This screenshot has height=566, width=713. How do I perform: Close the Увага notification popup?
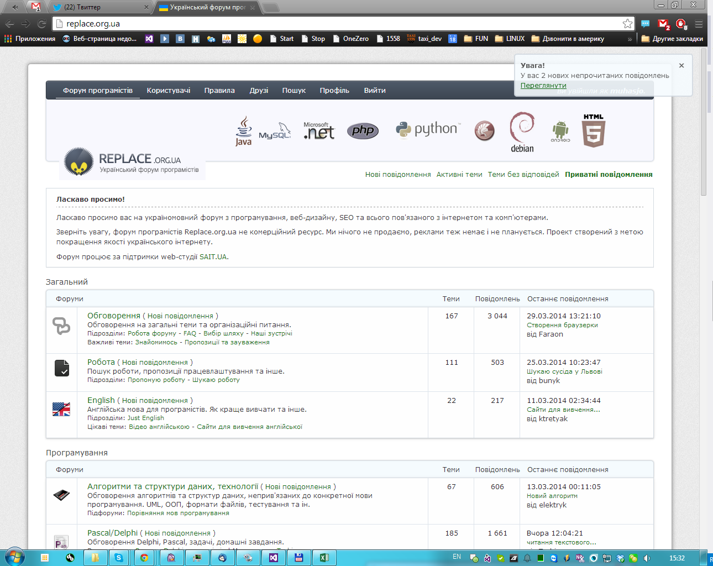(681, 65)
